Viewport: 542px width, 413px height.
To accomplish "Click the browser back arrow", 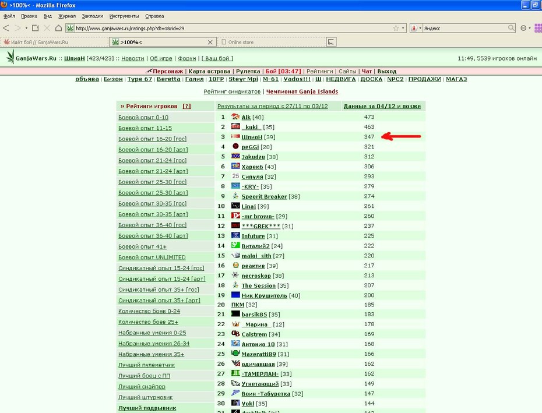I will pyautogui.click(x=6, y=28).
